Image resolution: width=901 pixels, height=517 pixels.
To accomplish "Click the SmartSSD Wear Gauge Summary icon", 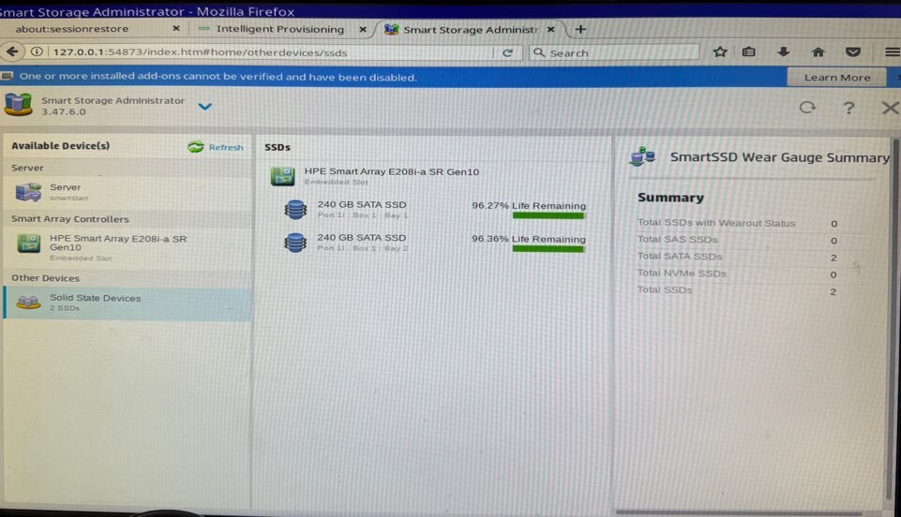I will click(642, 156).
